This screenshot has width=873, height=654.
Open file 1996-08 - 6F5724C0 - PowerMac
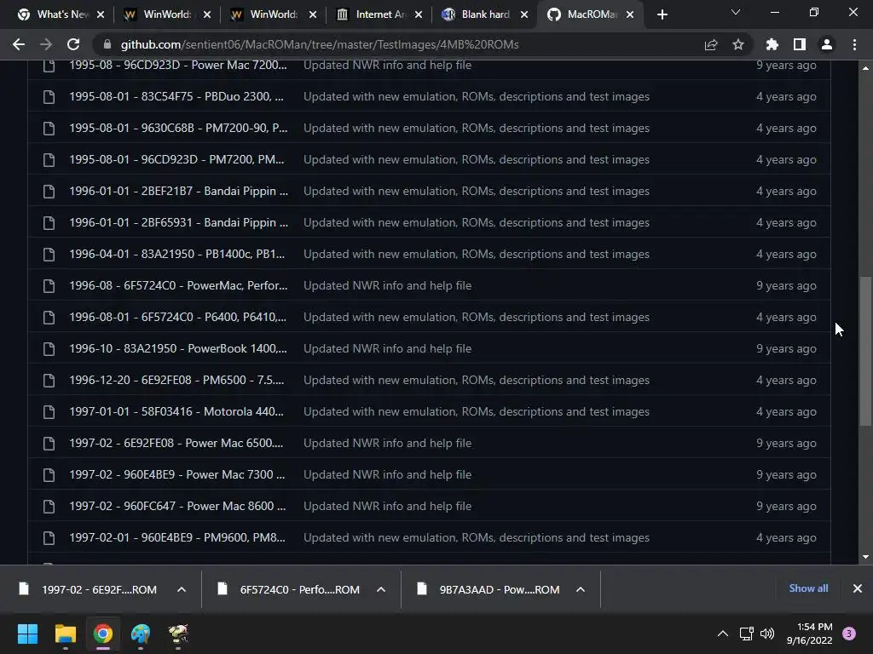[178, 285]
